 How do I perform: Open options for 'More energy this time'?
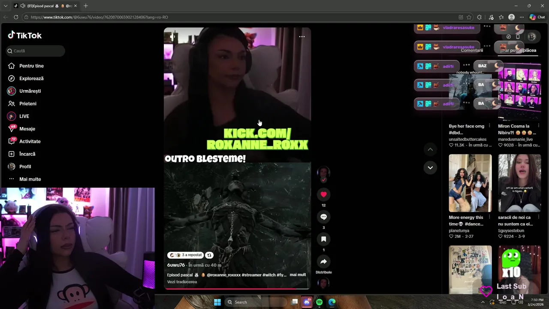pyautogui.click(x=489, y=218)
